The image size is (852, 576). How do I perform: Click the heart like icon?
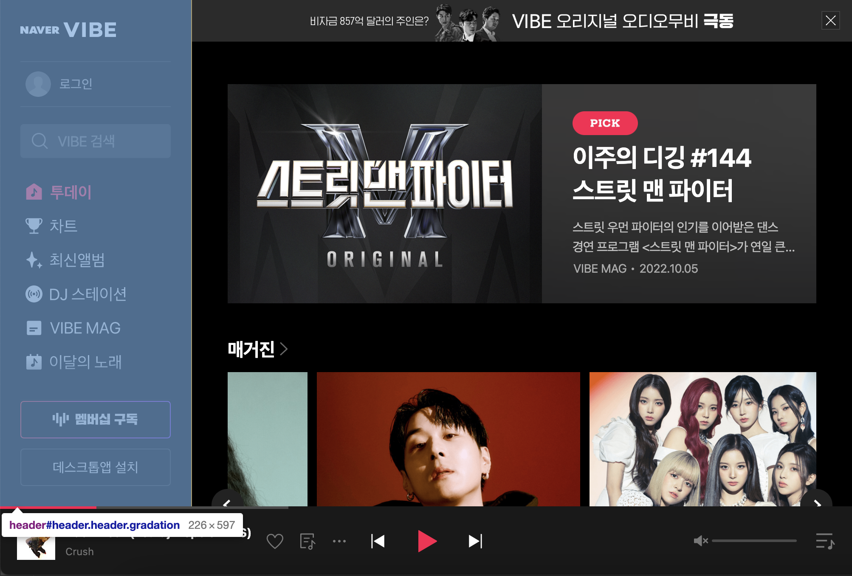click(x=274, y=541)
